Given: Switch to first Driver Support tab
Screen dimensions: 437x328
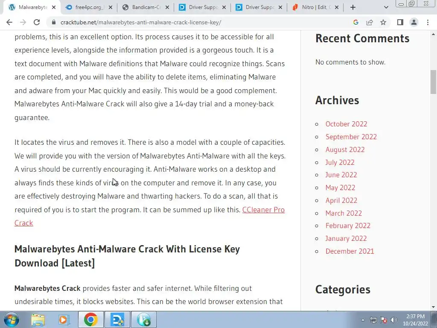Looking at the screenshot, I should (x=203, y=8).
